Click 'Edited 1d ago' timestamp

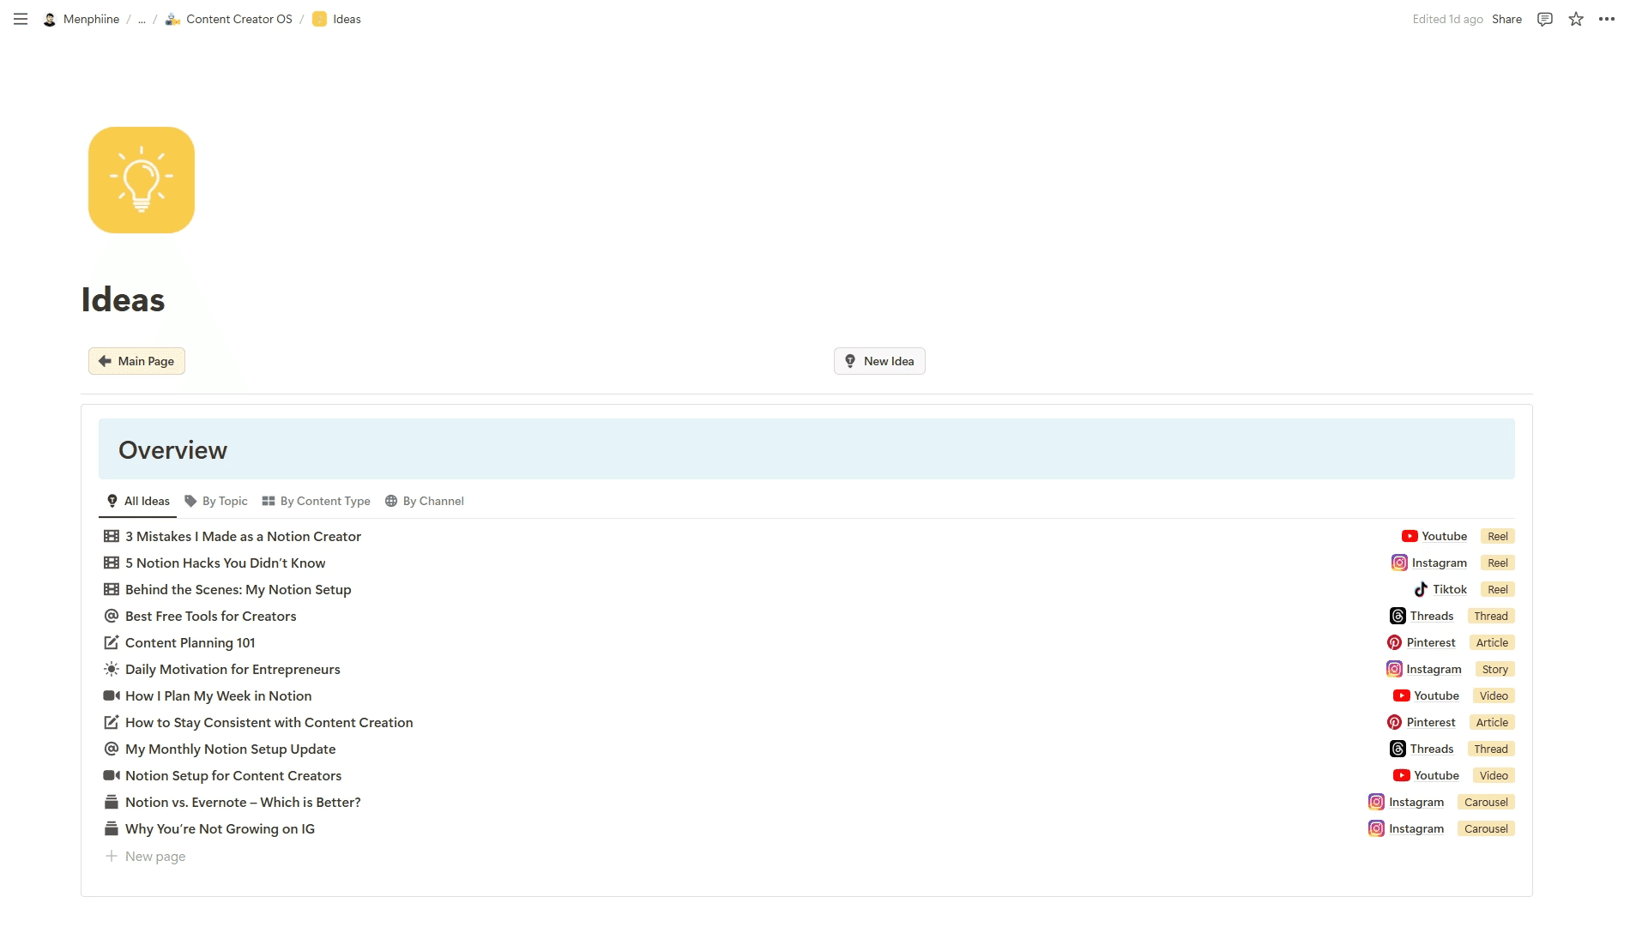point(1447,19)
